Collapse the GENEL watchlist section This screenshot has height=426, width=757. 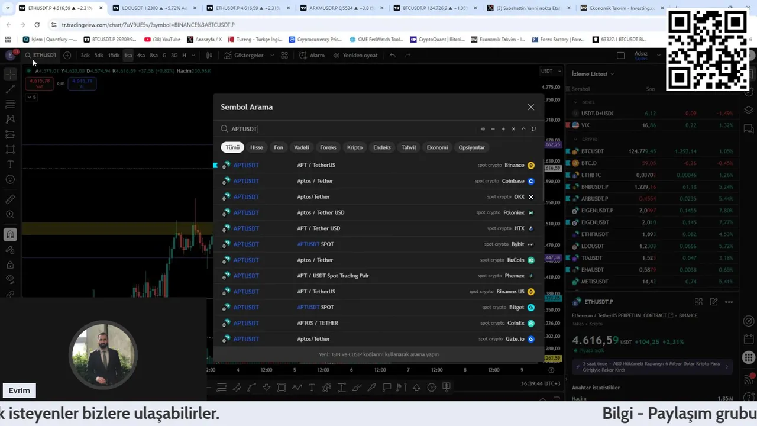coord(575,102)
